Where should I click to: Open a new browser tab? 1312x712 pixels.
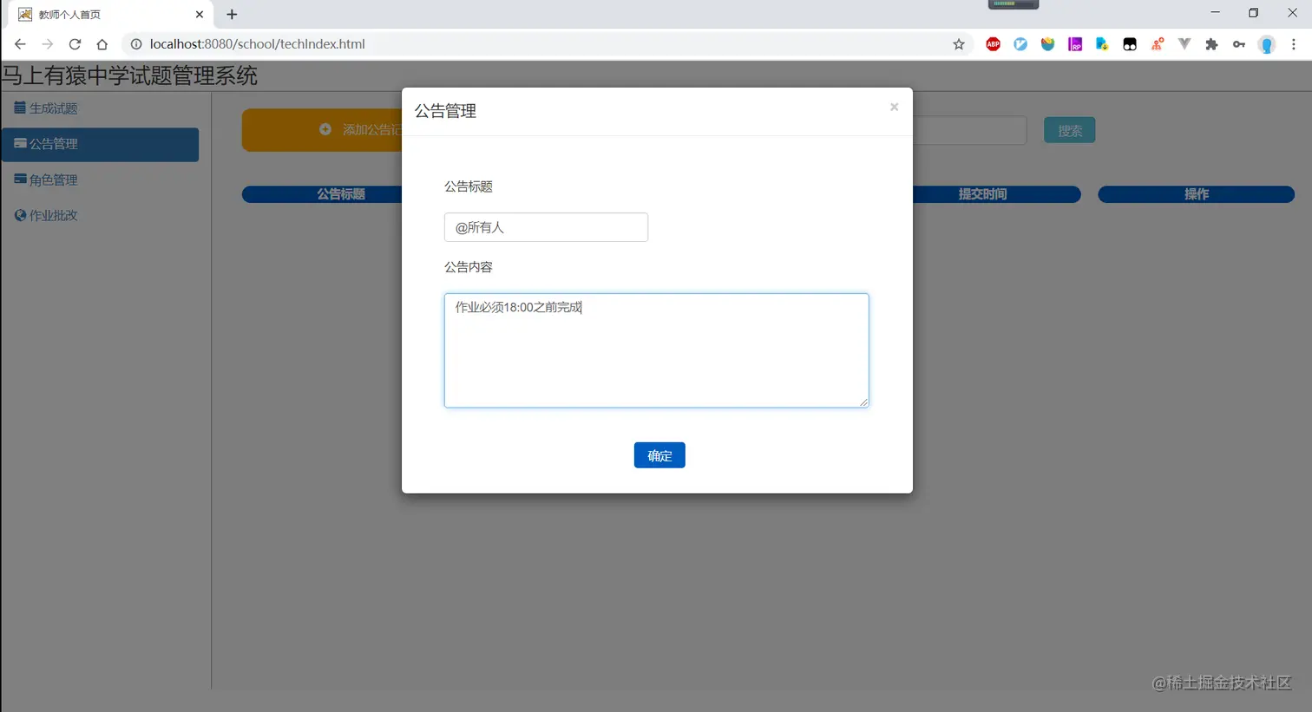point(232,15)
